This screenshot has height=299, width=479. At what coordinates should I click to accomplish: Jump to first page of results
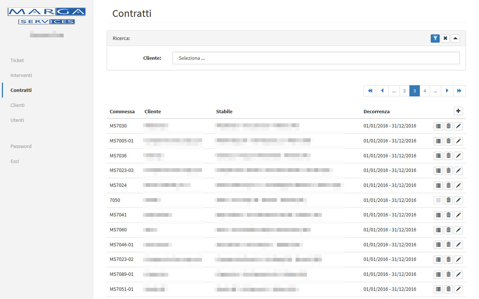(370, 91)
